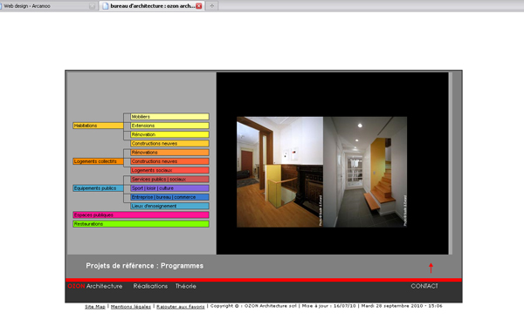Select the green Restaurations bar
Viewport: 524px width, 320px height.
tap(141, 224)
